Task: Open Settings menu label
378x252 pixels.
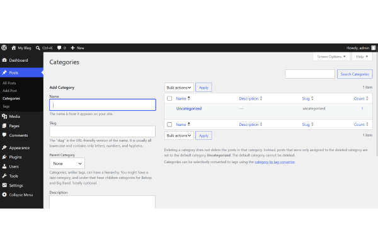Action: 16,185
